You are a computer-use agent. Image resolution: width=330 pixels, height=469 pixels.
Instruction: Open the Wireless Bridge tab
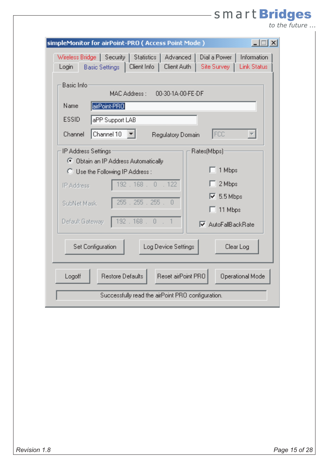click(77, 57)
